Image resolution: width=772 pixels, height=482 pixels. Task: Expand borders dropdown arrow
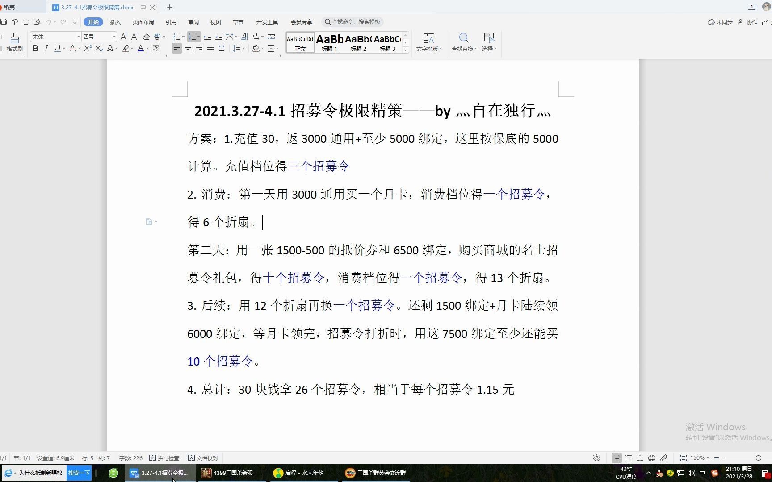(277, 49)
